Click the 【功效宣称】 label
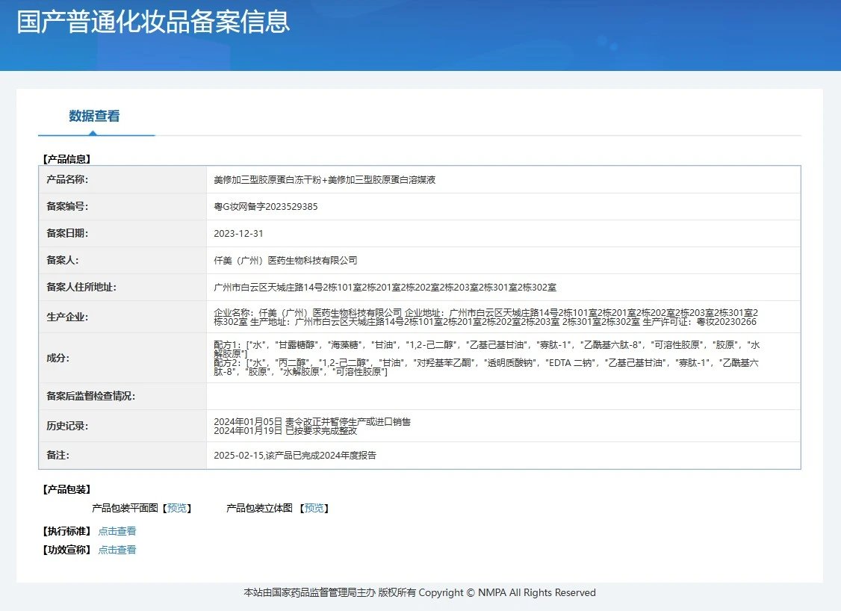 (67, 550)
